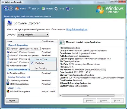
Task: Open the Help options dropdown arrow
Action: [72, 9]
